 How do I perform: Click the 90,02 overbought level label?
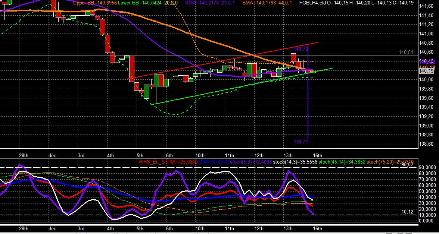coord(407,165)
